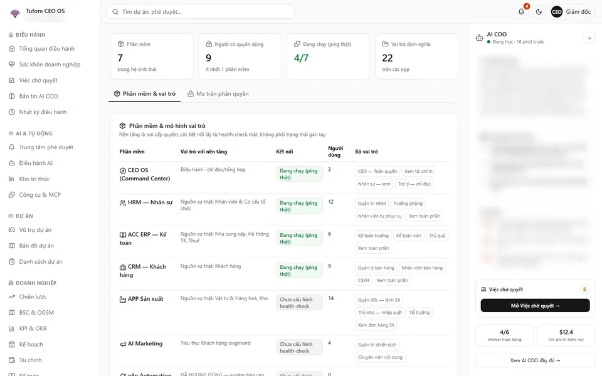
Task: Click the Tổ trưởng role chip
Action: (x=420, y=313)
